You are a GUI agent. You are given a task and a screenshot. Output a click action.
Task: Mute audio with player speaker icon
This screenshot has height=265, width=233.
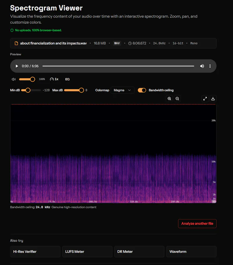(202, 66)
